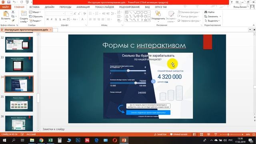
Task: Open the Макет layout dropdown
Action: (x=35, y=12)
